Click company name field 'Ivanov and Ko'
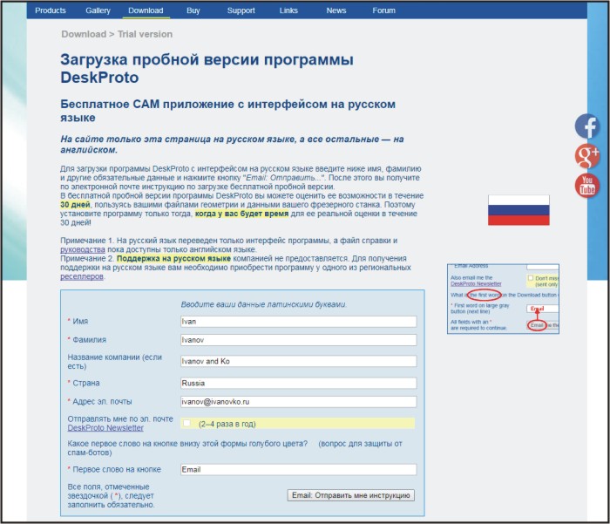The height and width of the screenshot is (524, 610). pos(298,361)
